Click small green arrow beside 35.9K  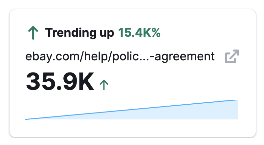(104, 84)
